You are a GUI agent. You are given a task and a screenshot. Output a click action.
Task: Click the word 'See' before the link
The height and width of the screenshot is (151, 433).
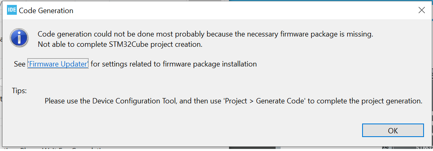pos(20,64)
